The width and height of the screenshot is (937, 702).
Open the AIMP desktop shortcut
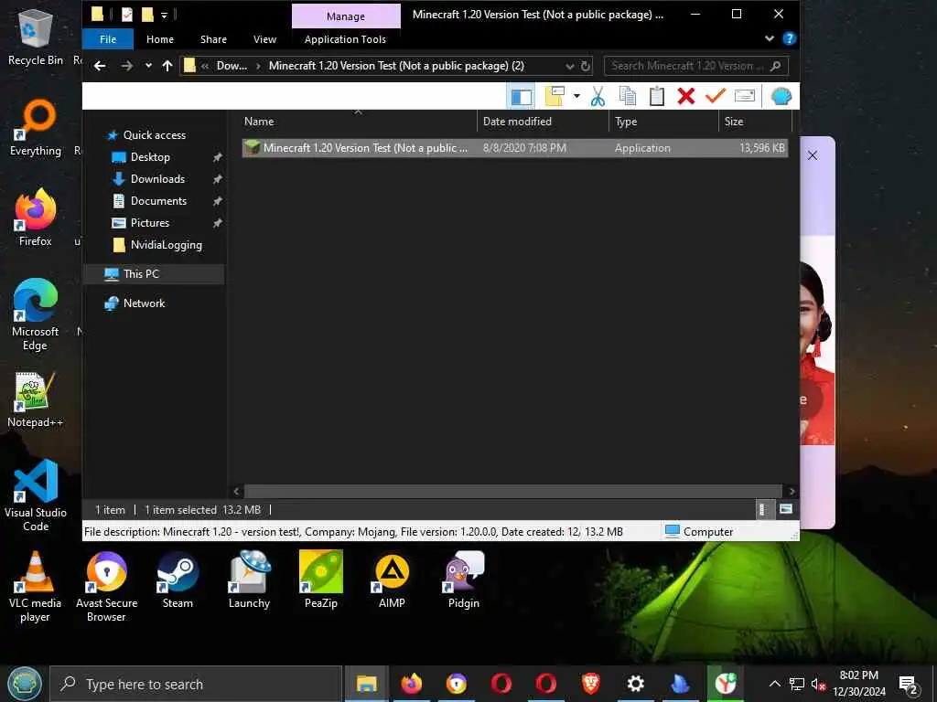[392, 580]
